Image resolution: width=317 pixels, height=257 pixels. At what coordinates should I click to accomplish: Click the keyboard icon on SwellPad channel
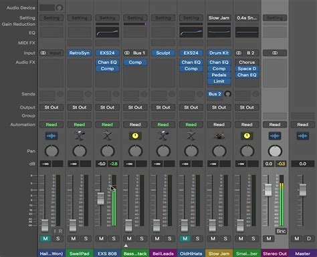pyautogui.click(x=80, y=136)
